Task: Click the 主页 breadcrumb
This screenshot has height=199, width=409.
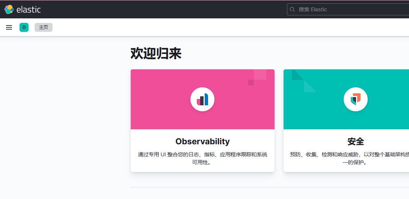Action: (x=44, y=27)
